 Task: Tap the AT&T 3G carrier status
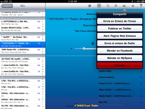coord(6,1)
